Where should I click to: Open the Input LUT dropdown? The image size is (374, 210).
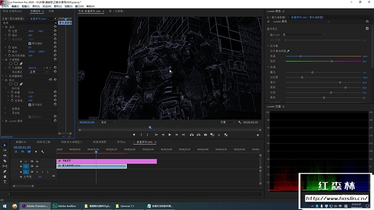tap(303, 35)
